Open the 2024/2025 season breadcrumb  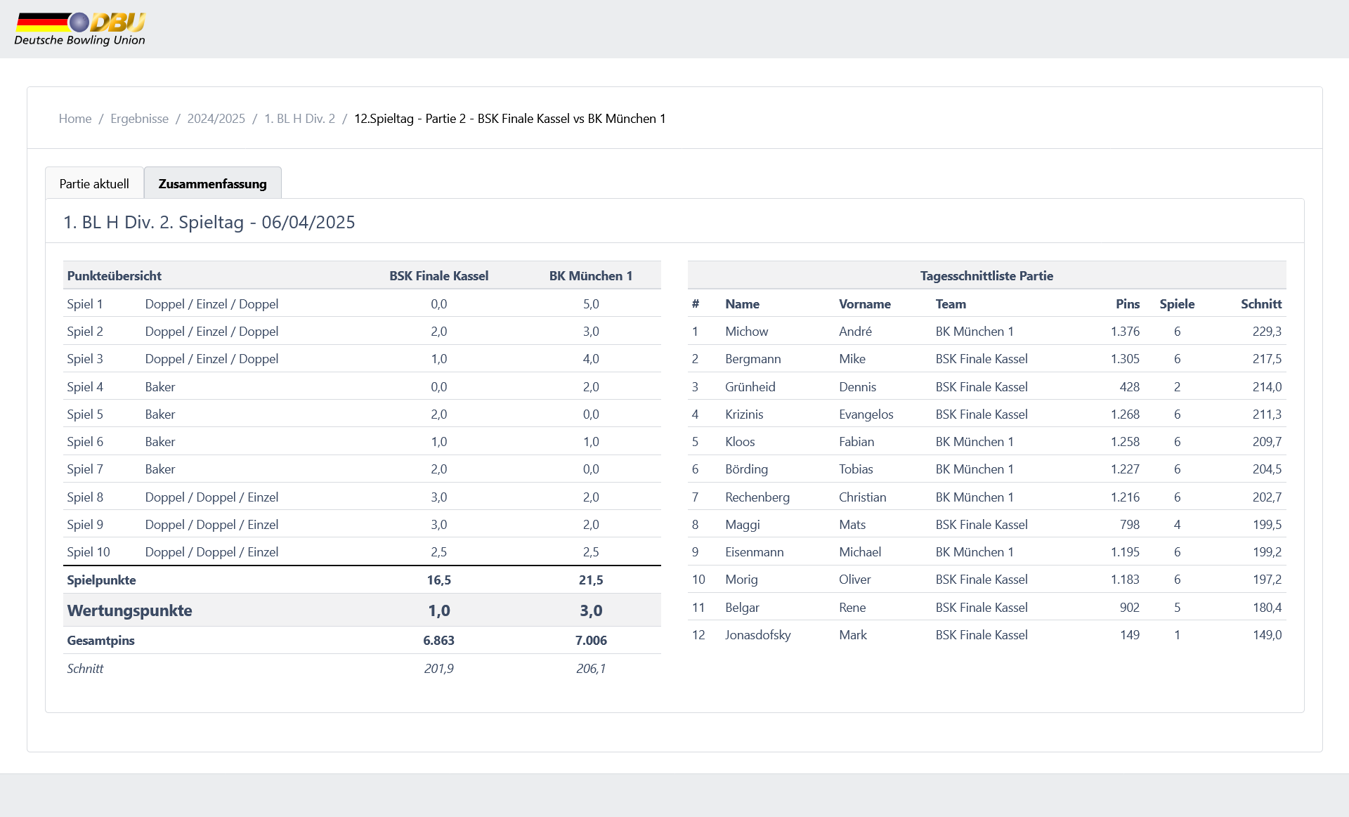click(216, 119)
